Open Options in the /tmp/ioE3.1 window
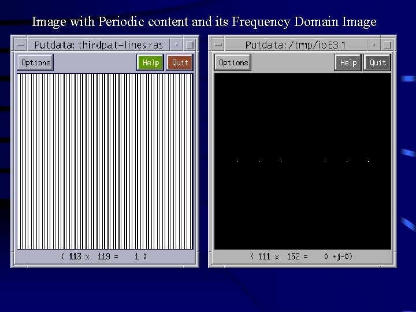 233,62
